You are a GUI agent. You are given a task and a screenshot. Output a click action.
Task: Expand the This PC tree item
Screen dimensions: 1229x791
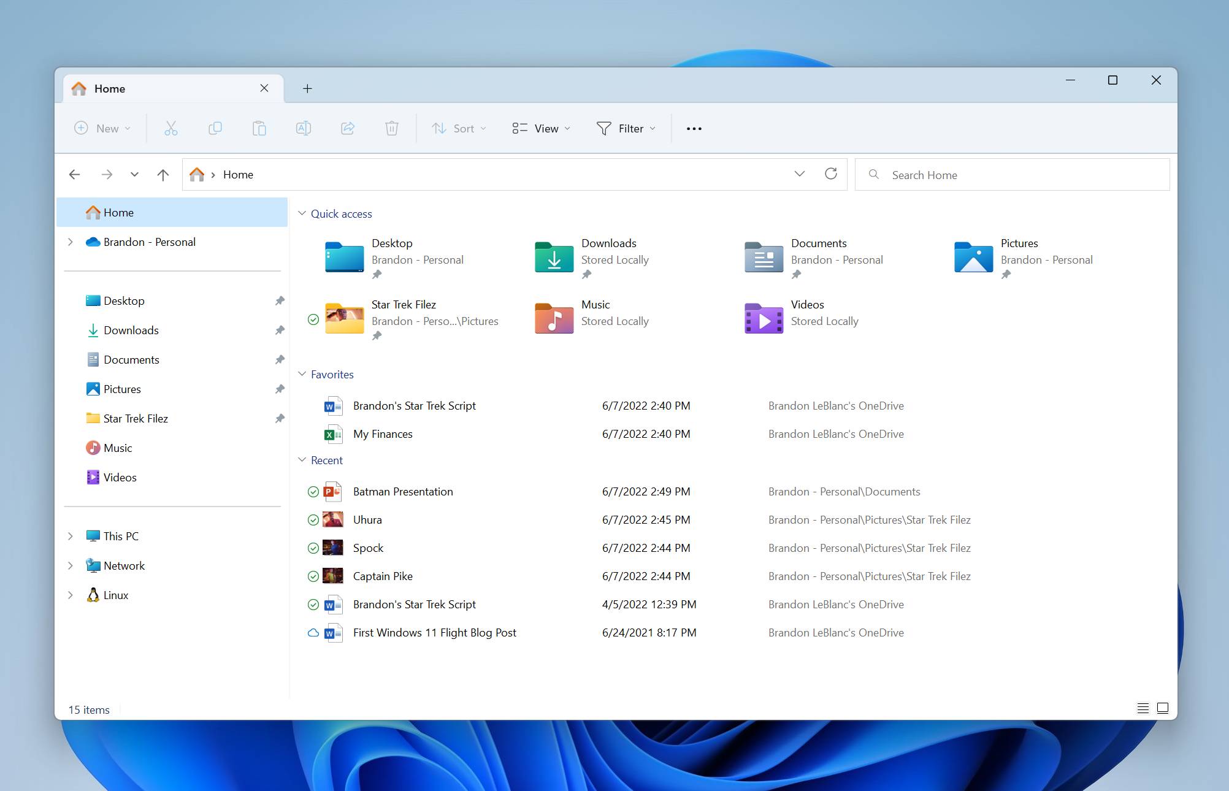(x=71, y=536)
